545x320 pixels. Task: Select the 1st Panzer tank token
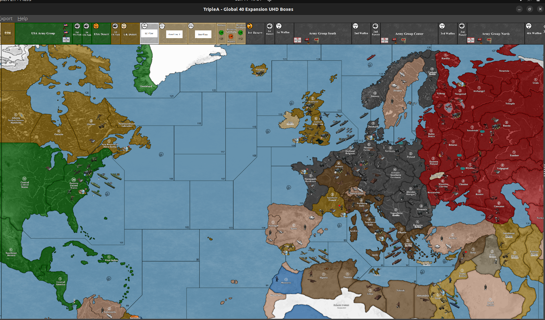[270, 26]
